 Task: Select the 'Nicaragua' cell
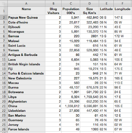tap(26, 32)
